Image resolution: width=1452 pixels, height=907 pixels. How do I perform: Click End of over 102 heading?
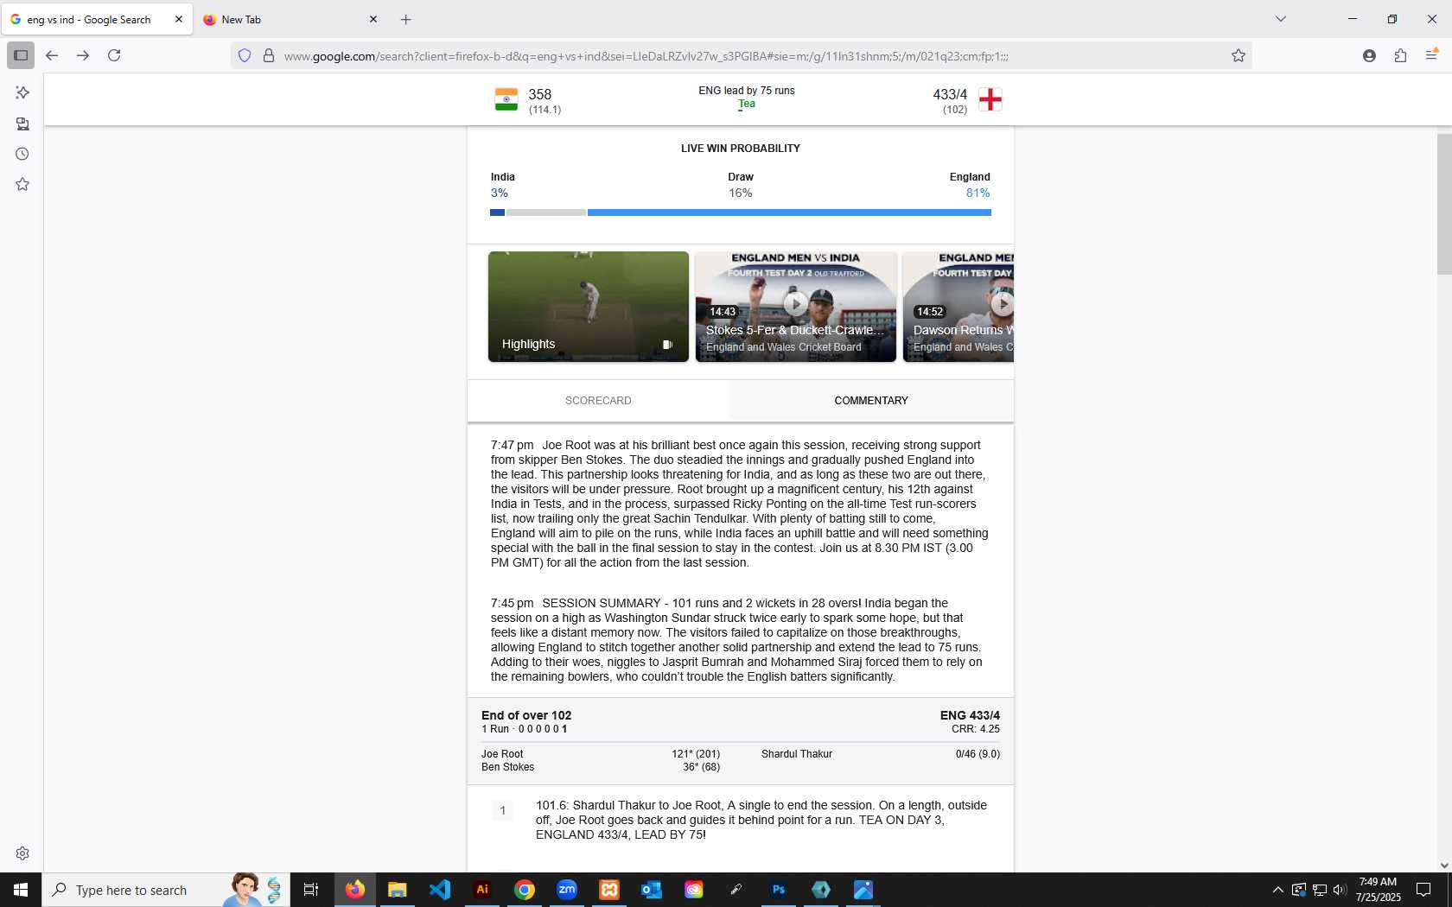526,715
